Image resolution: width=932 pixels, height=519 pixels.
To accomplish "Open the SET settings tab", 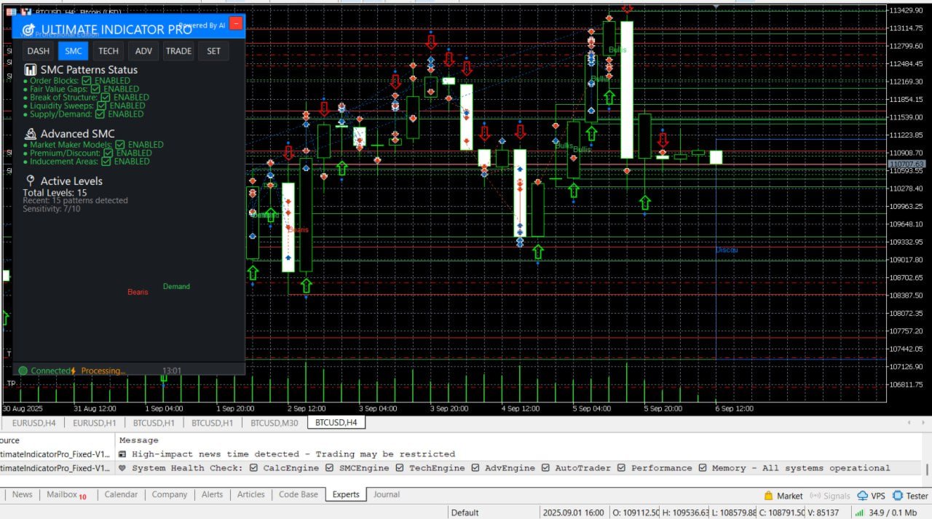I will [213, 51].
